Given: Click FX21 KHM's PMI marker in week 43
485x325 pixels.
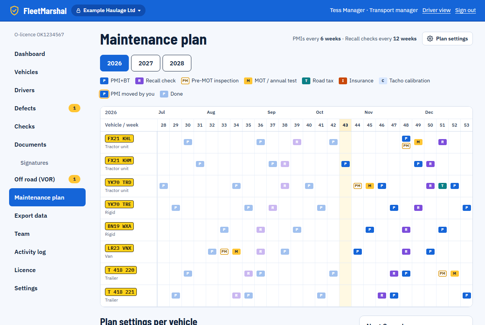Looking at the screenshot, I should [346, 164].
